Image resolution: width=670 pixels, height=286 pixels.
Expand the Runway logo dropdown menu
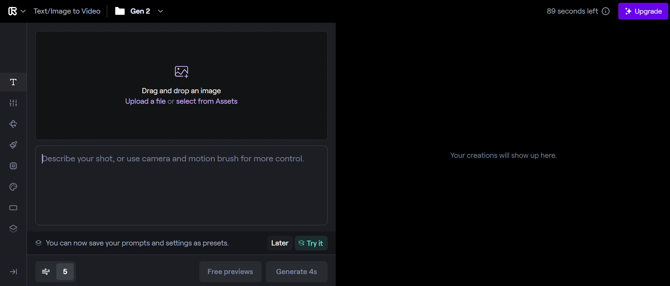tap(17, 11)
